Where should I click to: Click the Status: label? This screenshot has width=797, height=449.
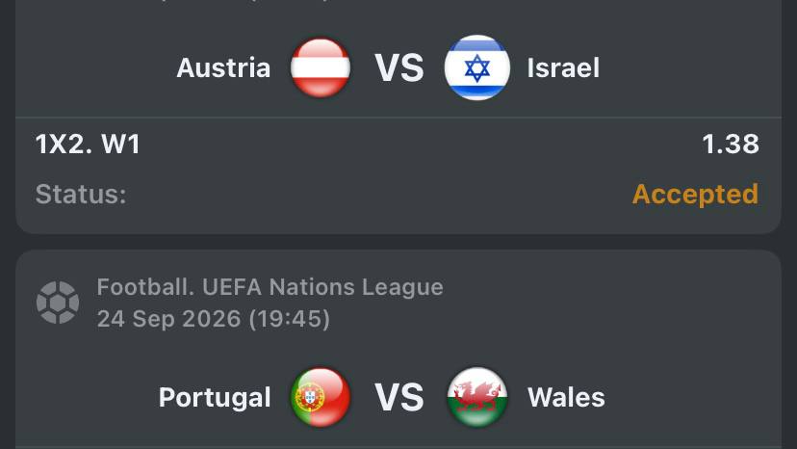[81, 195]
